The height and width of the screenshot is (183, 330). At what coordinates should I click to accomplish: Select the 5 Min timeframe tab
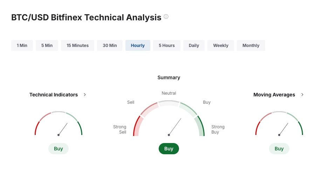pos(47,46)
